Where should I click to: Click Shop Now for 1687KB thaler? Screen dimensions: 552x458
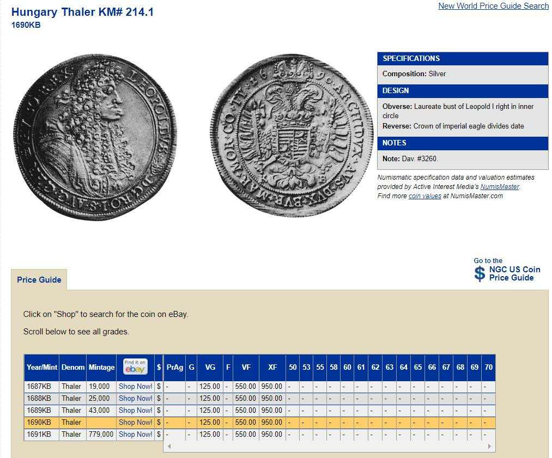pos(135,386)
